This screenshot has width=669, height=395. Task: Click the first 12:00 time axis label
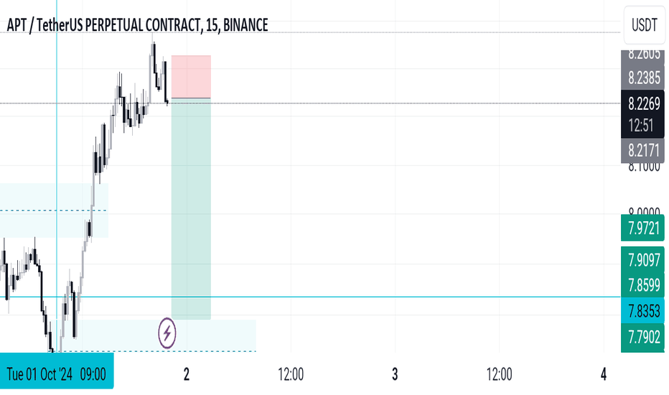291,374
